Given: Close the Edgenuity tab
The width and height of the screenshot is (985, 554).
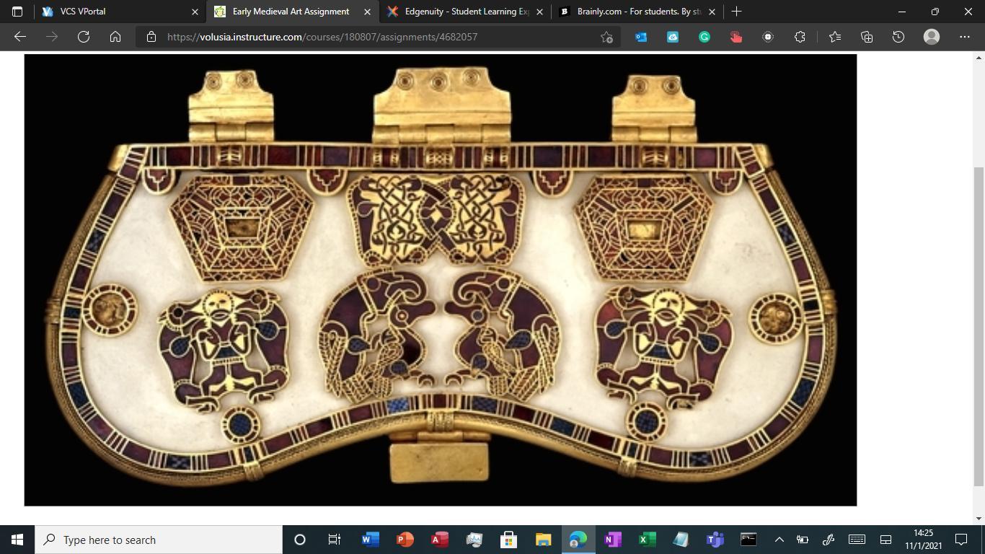Looking at the screenshot, I should 539,12.
